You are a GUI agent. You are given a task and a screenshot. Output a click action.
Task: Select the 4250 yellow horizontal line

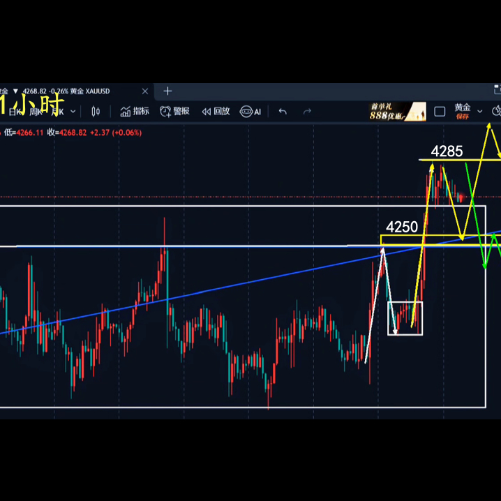(x=405, y=239)
